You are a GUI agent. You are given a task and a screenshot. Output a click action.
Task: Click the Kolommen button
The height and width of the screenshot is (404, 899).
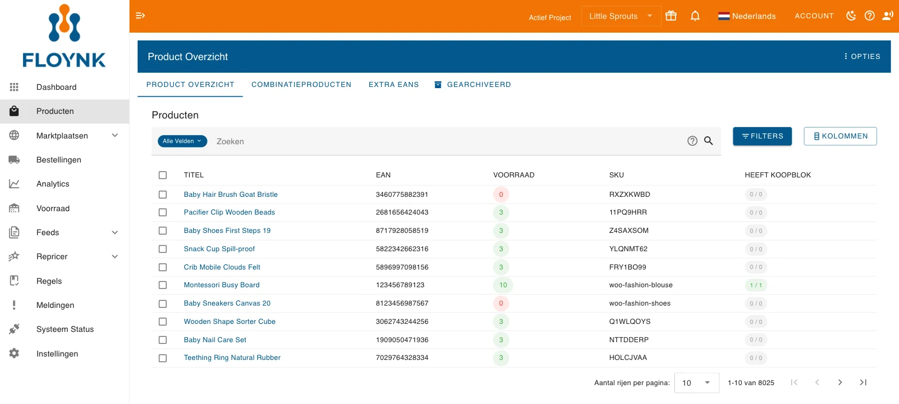click(x=841, y=136)
